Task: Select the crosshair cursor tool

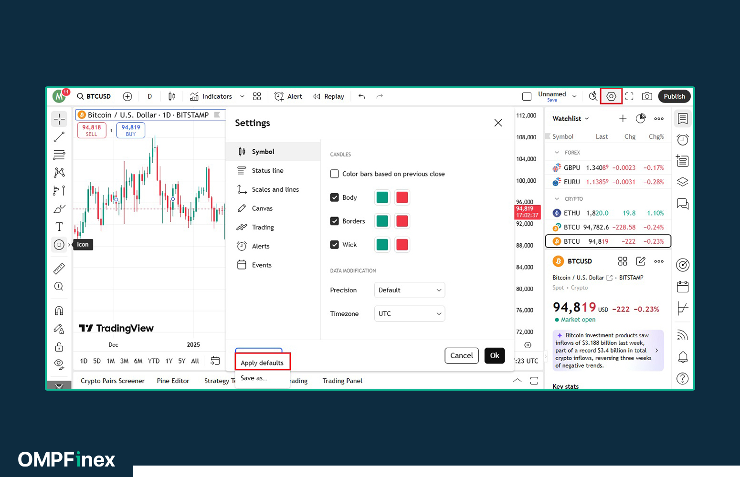Action: tap(59, 119)
